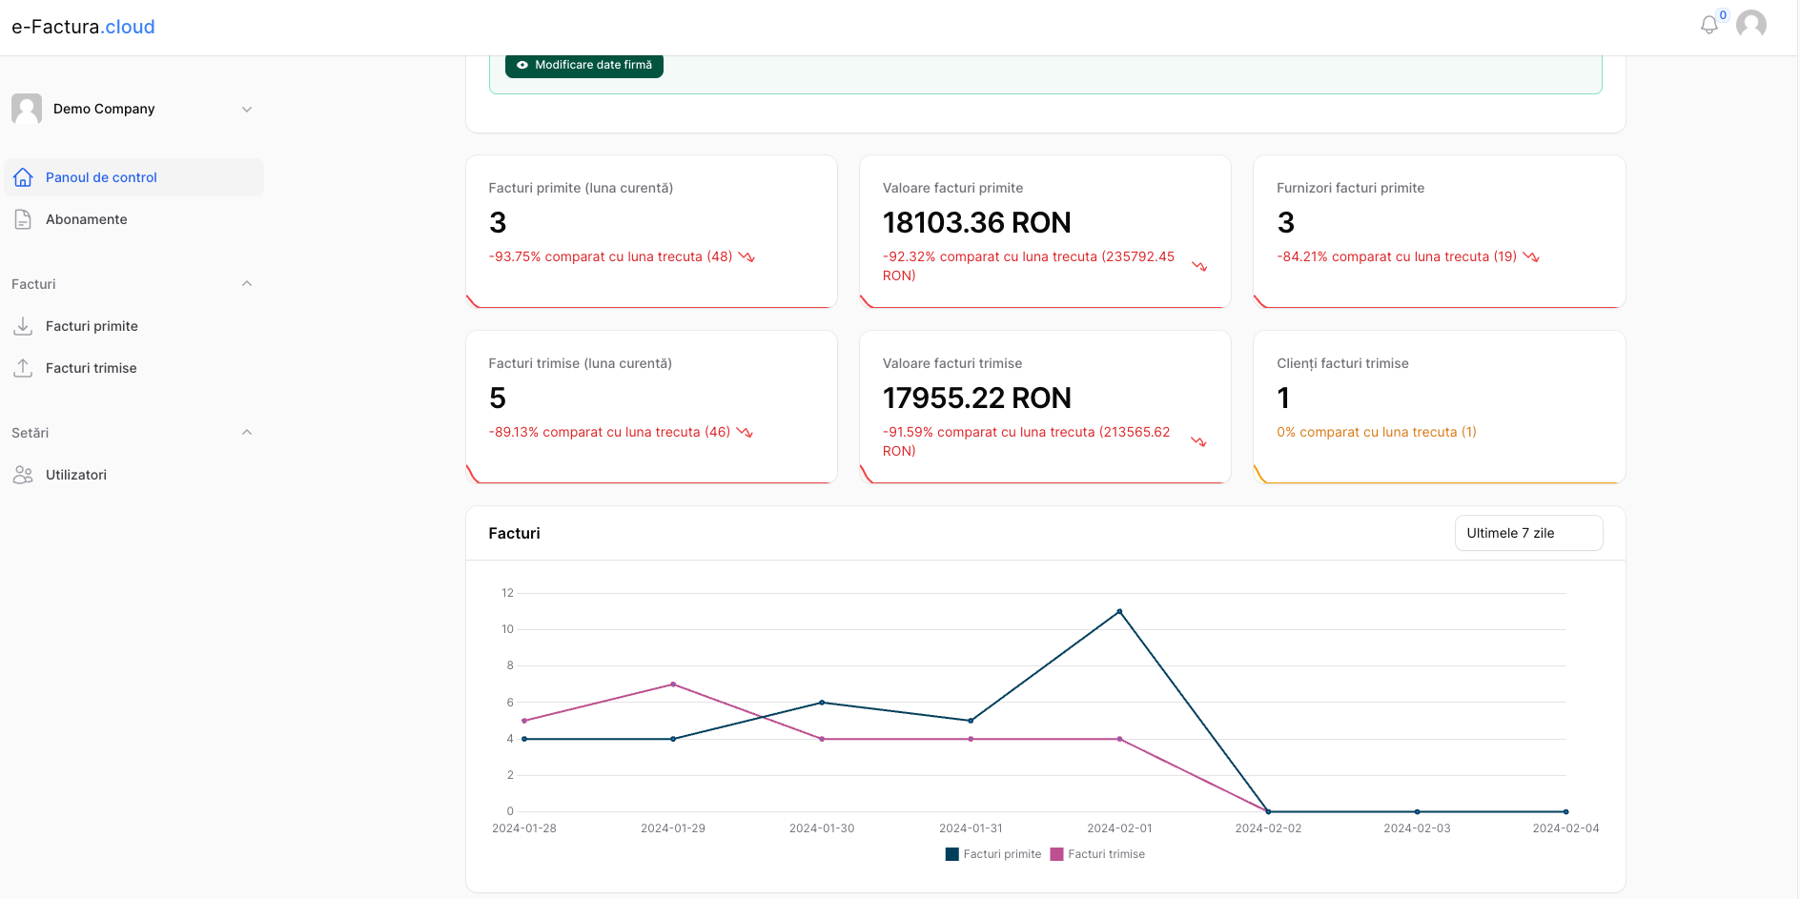Click the 17955.22 RON value

pos(976,398)
